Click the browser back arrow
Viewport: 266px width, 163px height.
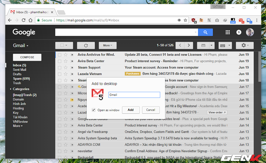(x=10, y=20)
